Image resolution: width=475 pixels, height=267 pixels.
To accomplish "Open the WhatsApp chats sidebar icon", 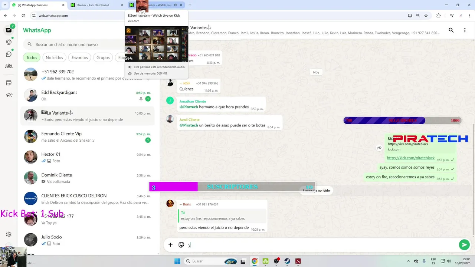I will coord(9,30).
